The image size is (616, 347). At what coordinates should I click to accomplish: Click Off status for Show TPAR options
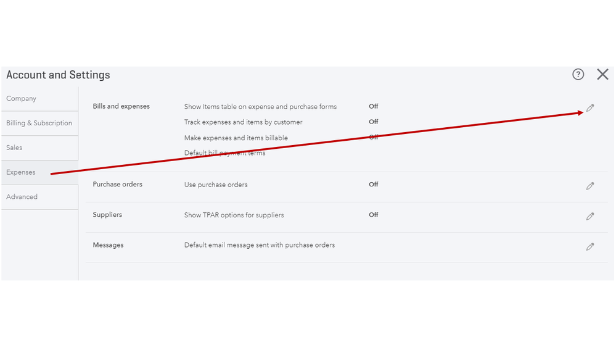tap(373, 215)
